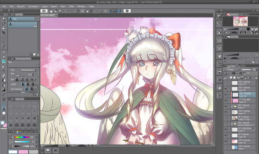The image size is (259, 154).
Task: Expand text Style options arrow
Action: 35,80
